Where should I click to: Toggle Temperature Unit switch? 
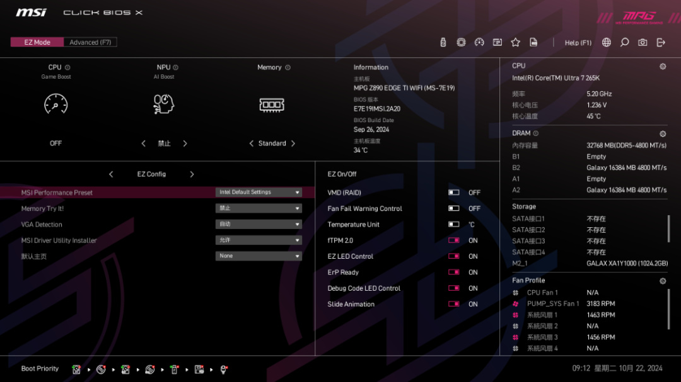click(454, 225)
